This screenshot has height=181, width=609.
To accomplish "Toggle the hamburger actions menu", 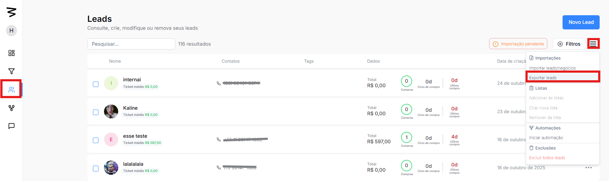I will tap(593, 44).
